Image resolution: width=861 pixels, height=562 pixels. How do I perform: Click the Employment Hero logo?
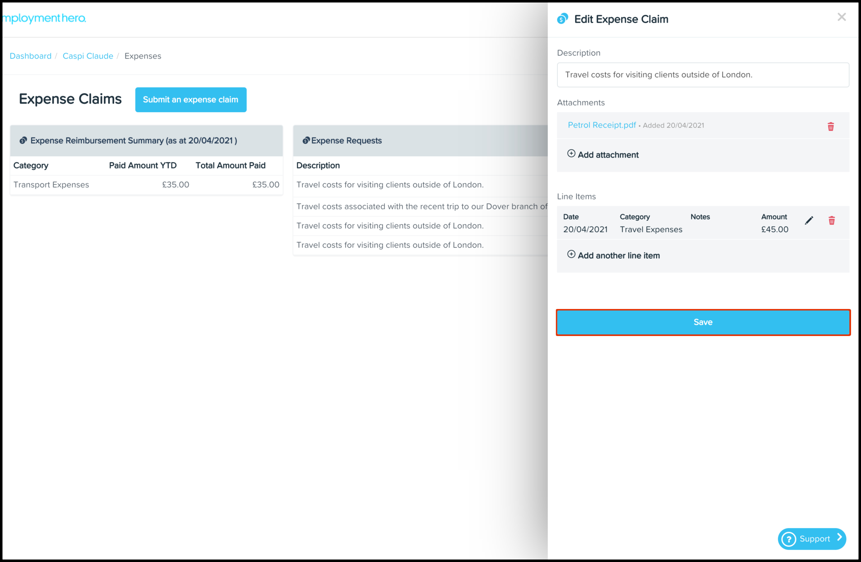[x=44, y=18]
